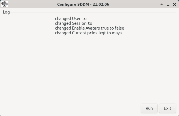Minimize the Configure SDDM window
The height and width of the screenshot is (116, 179).
[x=168, y=5]
